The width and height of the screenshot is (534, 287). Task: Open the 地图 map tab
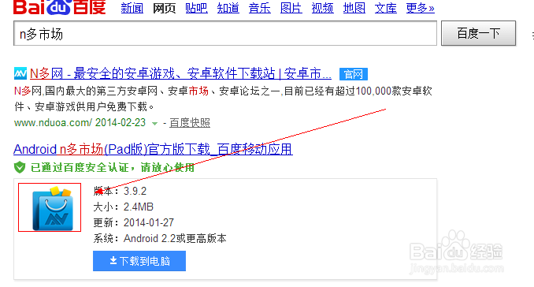pyautogui.click(x=354, y=8)
